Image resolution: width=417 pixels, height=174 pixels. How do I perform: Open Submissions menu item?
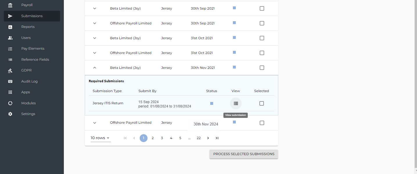click(x=32, y=16)
